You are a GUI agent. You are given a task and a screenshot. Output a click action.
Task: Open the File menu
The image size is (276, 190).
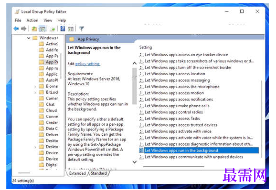click(x=18, y=20)
